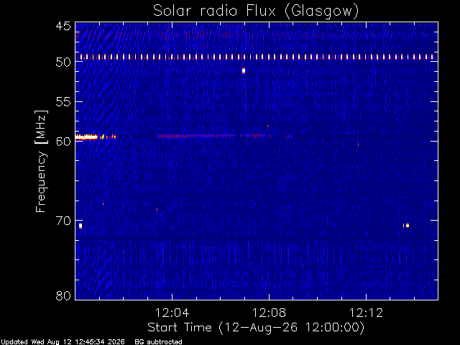
Task: Click the 60 MHz frequency label
Action: 63,141
